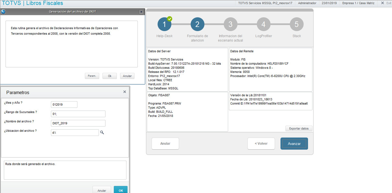Click the 'Build: BUILD_FULL' line
The width and height of the screenshot is (392, 193).
[160, 112]
